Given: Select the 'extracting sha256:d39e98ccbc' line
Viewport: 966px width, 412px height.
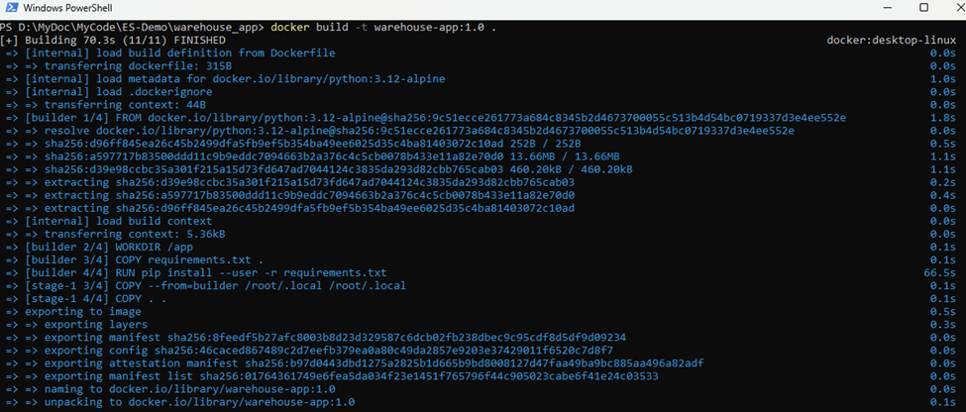Looking at the screenshot, I should click(289, 182).
